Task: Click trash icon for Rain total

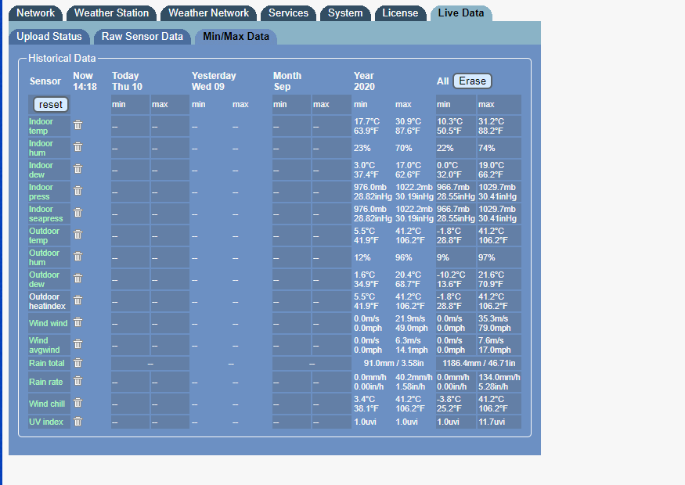Action: pos(78,363)
